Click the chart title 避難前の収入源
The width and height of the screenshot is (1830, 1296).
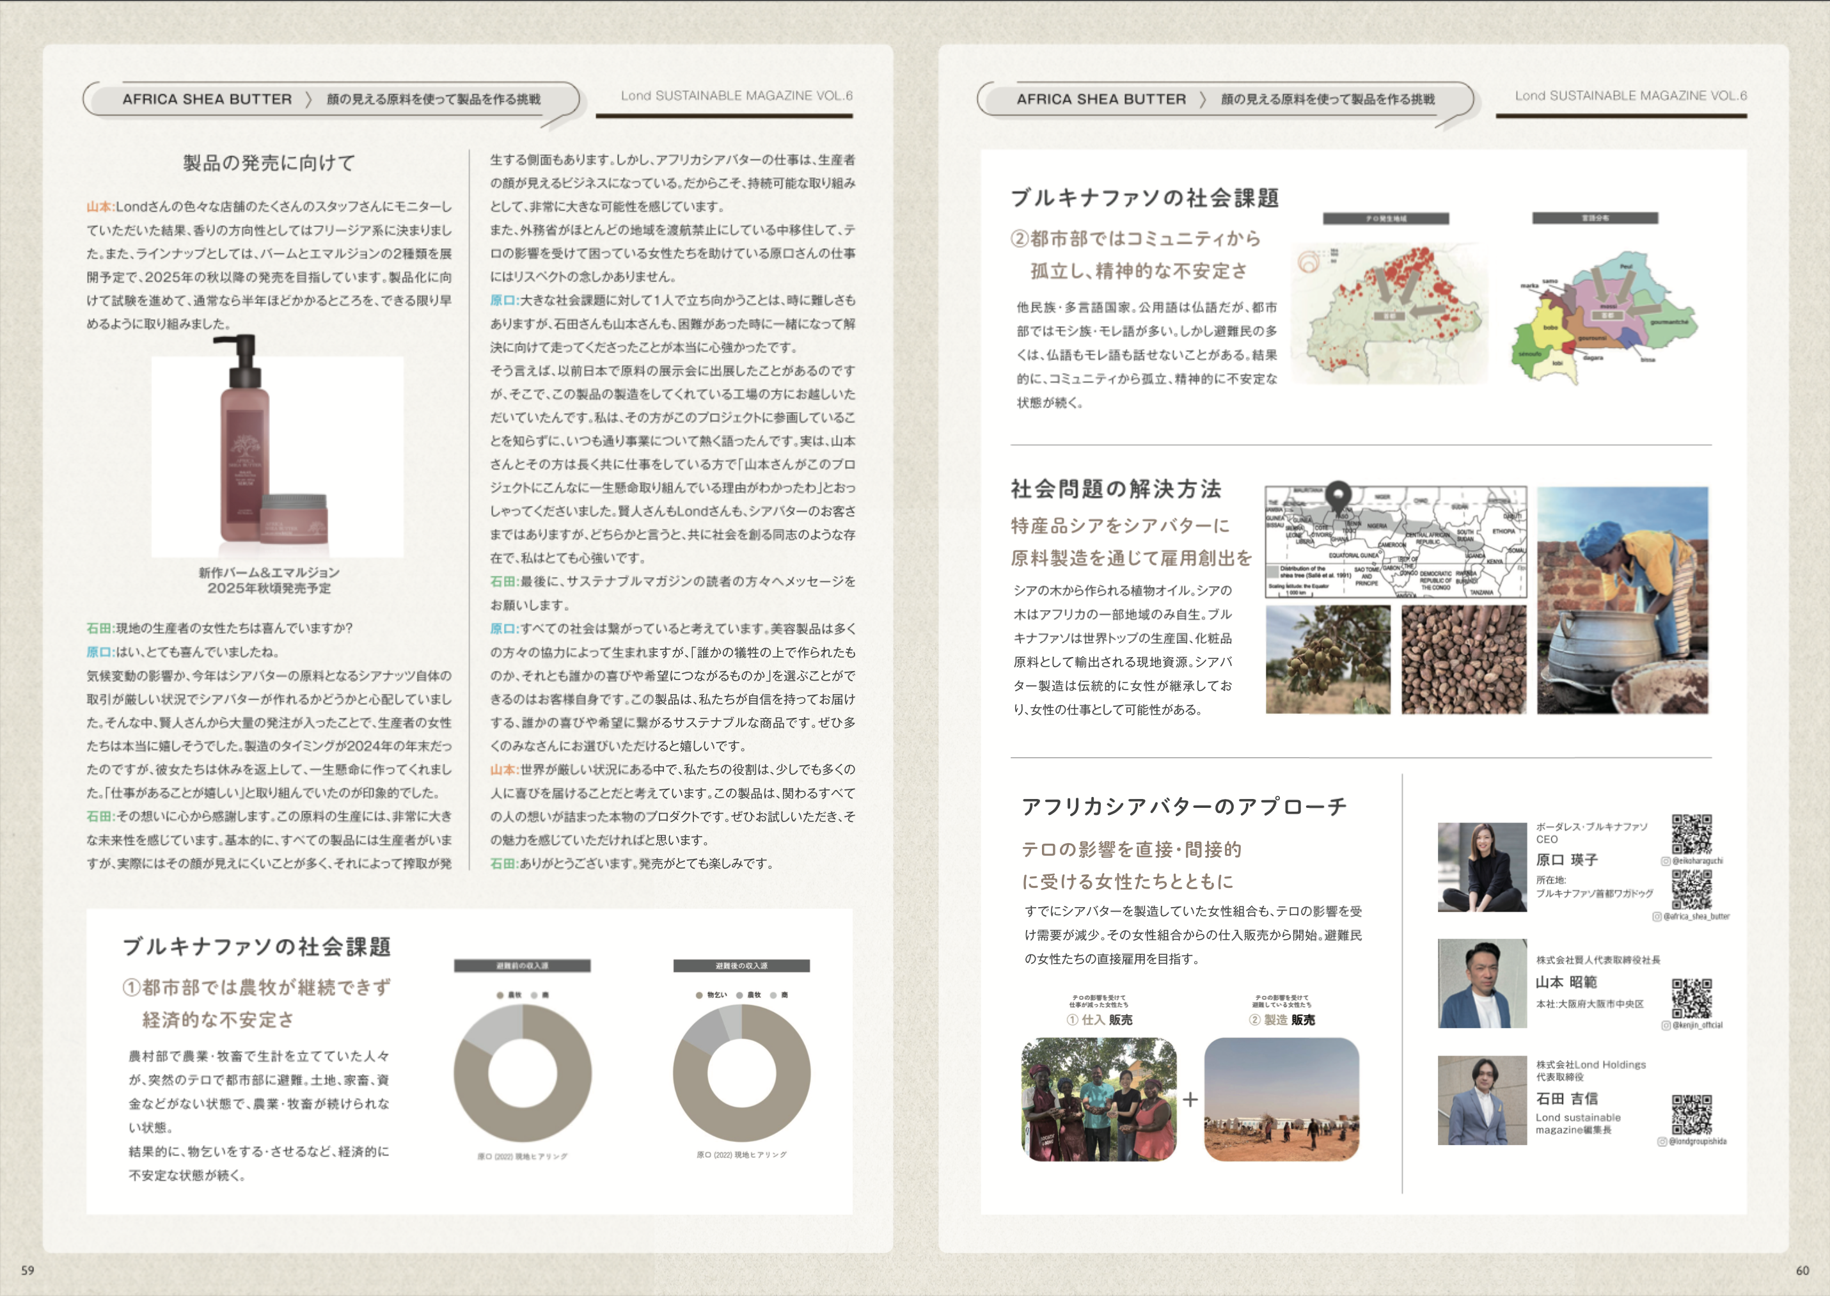(x=523, y=966)
